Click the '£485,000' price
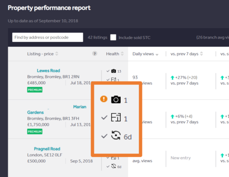Screen dimensions: 229x177 pyautogui.click(x=36, y=83)
